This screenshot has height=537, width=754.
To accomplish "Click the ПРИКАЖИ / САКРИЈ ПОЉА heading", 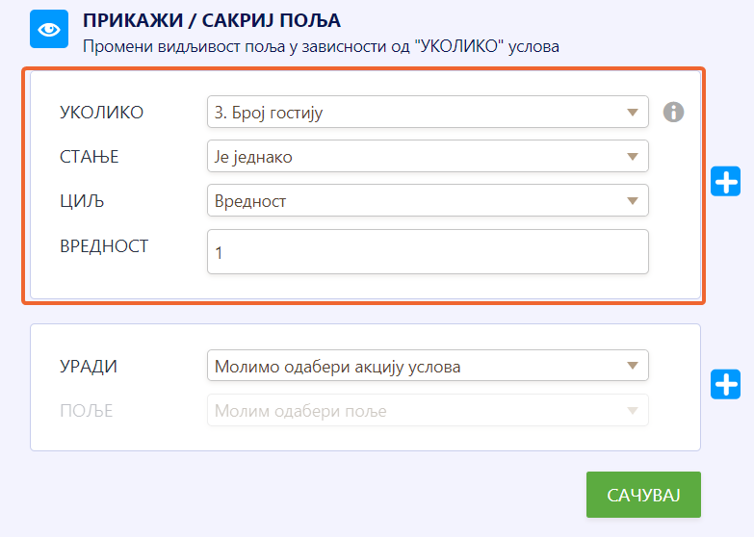I will pyautogui.click(x=212, y=20).
